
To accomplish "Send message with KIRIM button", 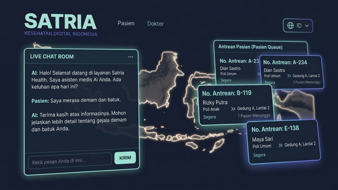I will (x=125, y=158).
